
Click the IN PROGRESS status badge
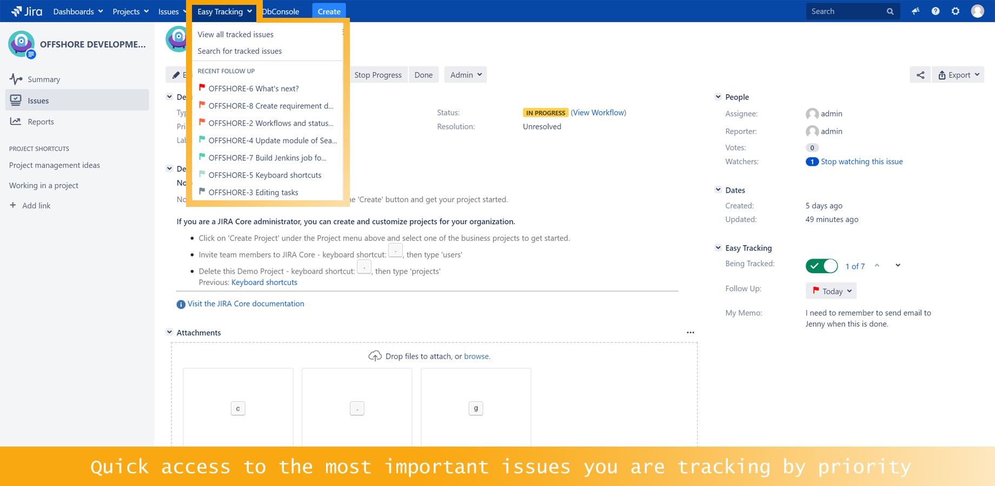[546, 113]
